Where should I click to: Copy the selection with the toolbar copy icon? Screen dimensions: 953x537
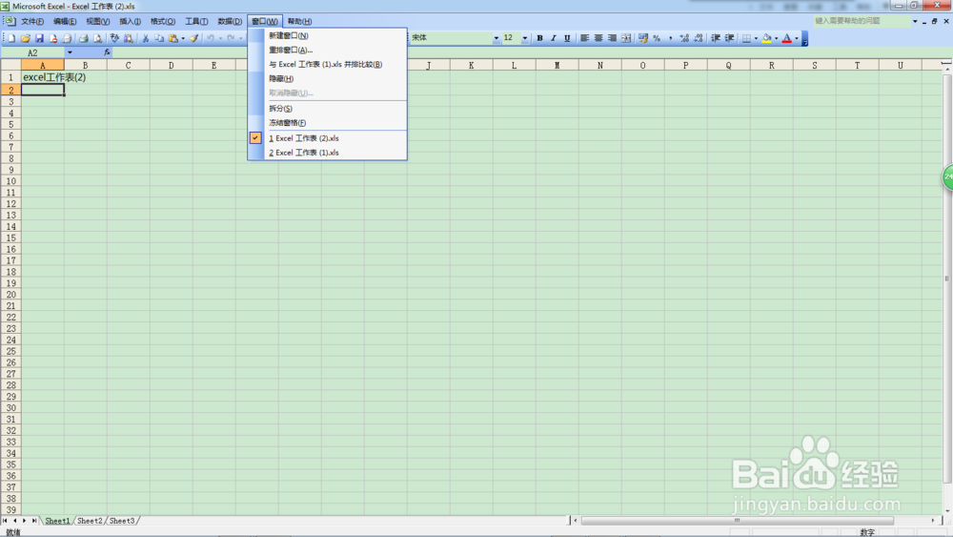tap(159, 38)
